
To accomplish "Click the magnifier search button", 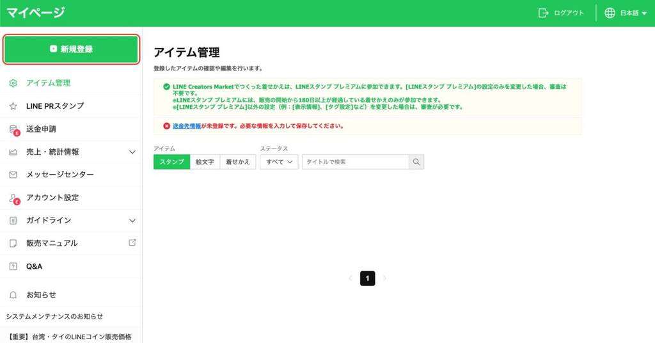I will pos(416,162).
